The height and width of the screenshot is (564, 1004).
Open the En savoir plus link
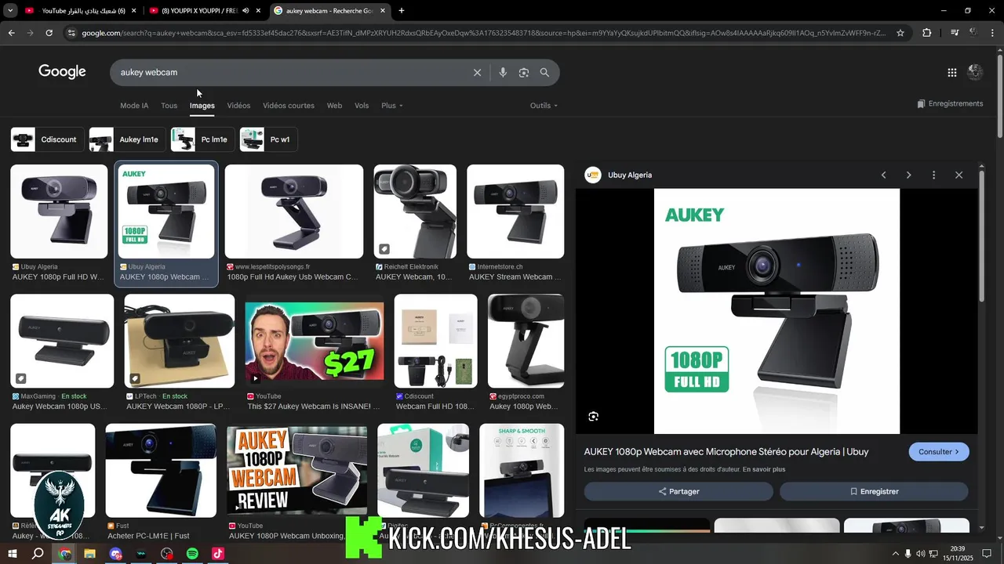[x=763, y=469]
